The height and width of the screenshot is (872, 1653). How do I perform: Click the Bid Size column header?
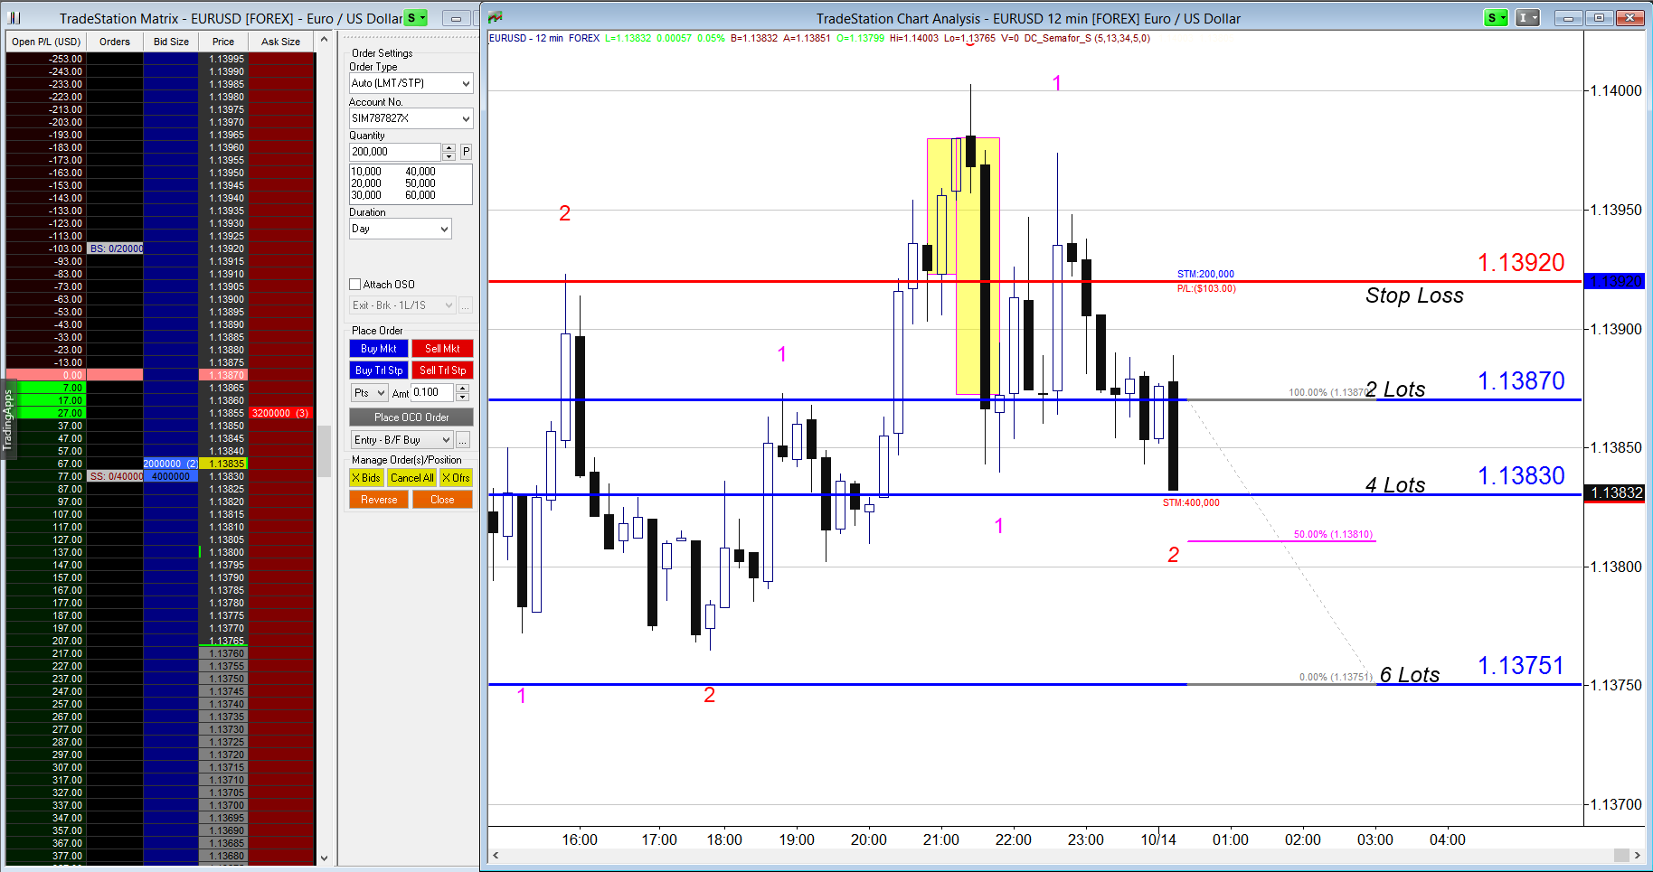[x=171, y=42]
